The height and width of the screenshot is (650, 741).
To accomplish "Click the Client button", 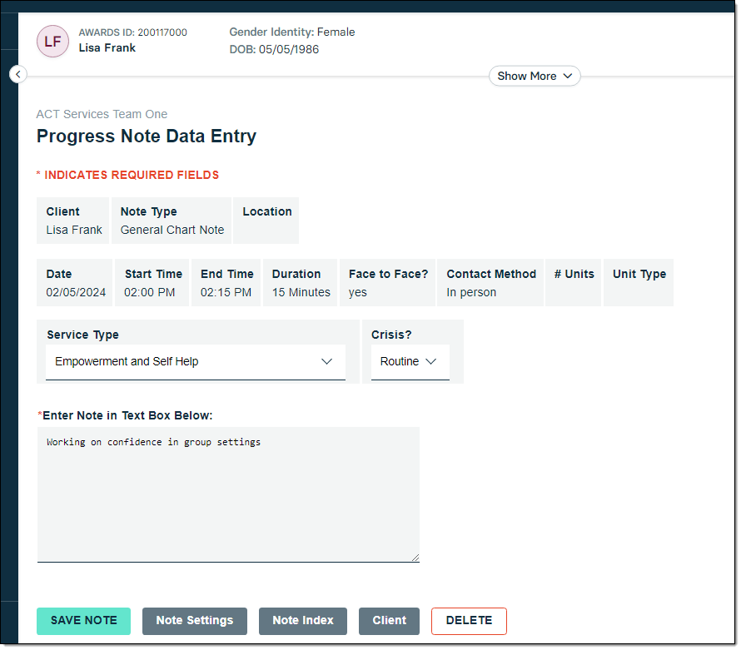I will pos(389,621).
